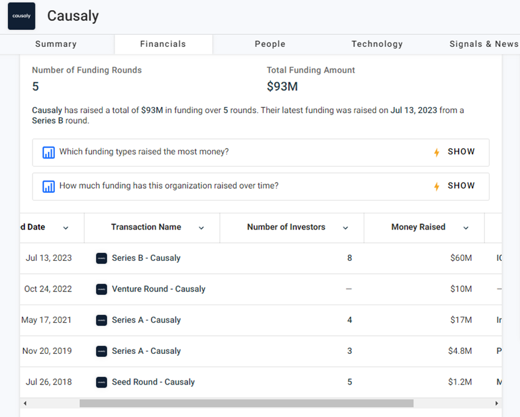
Task: Open the Transaction Name column sort dropdown
Action: (201, 228)
